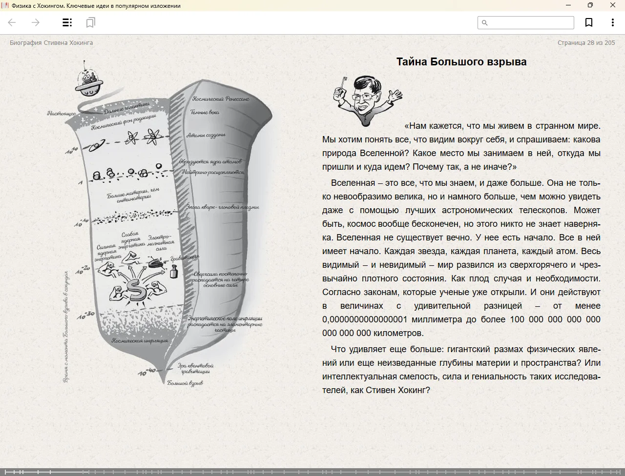Click the diagram label "Космическая инфляция"
The height and width of the screenshot is (476, 625).
(140, 340)
